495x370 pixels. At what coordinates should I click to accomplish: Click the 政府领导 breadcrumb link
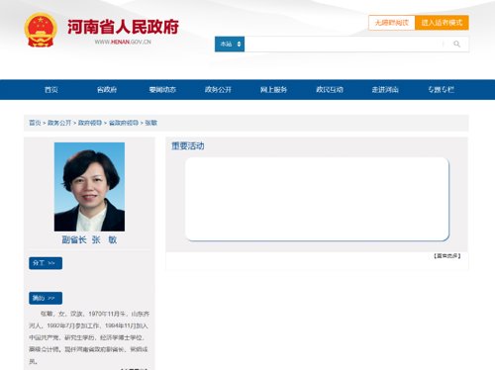(x=90, y=123)
